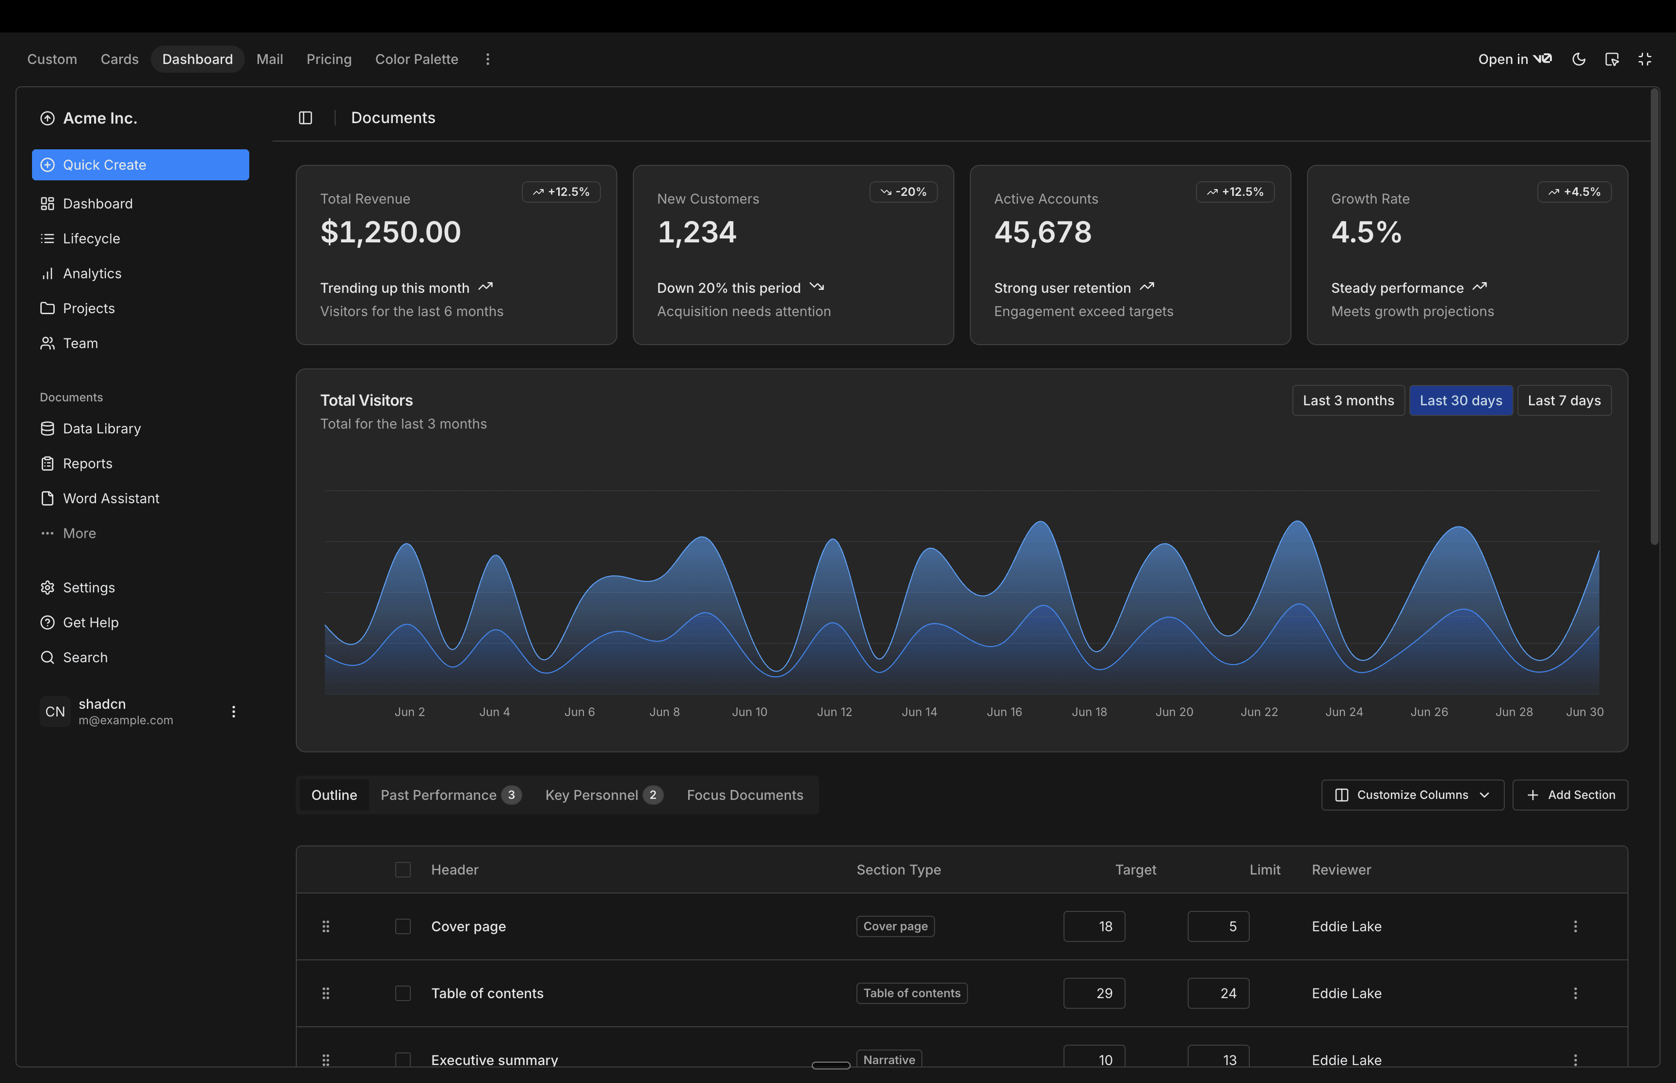Check the Header select-all checkbox
The image size is (1676, 1083).
pyautogui.click(x=403, y=870)
